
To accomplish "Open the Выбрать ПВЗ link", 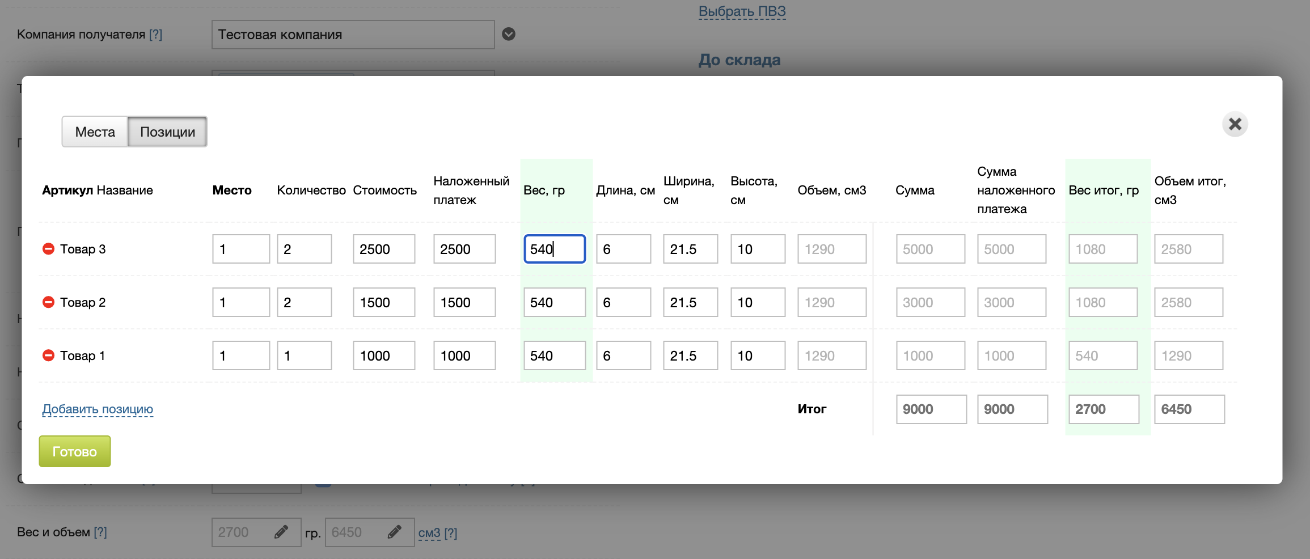I will [x=742, y=11].
